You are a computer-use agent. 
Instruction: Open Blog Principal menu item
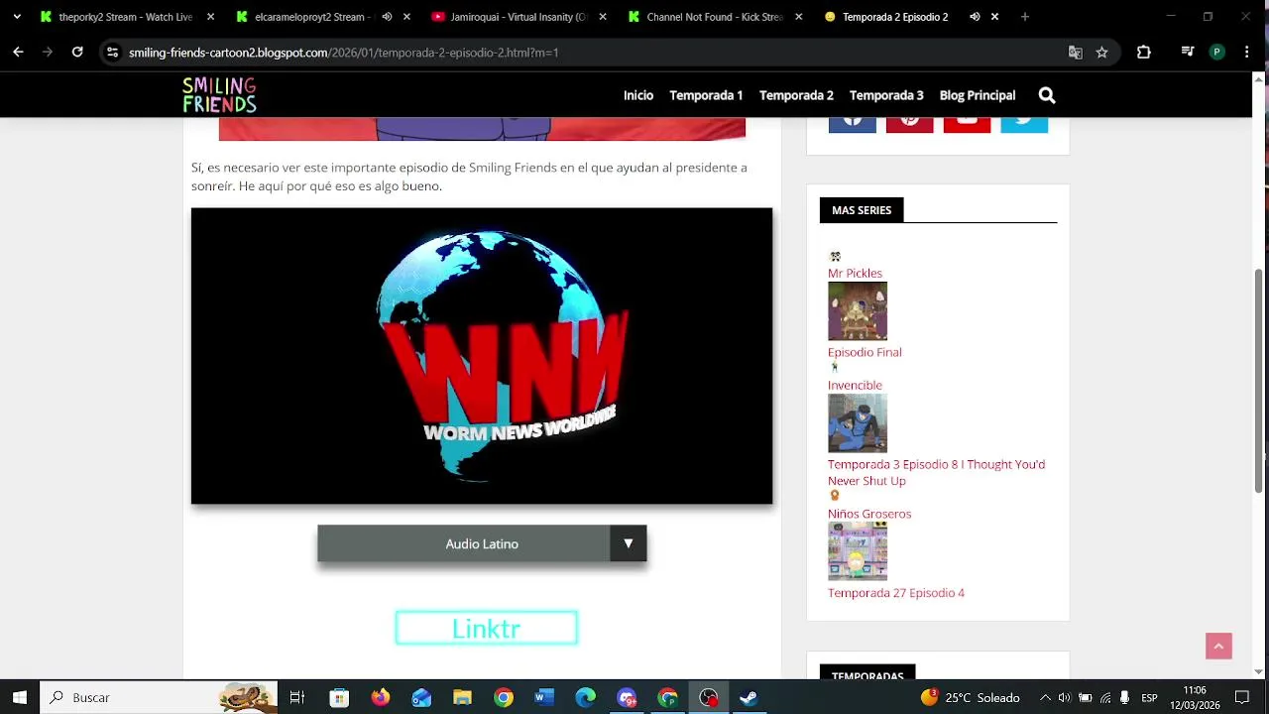tap(978, 95)
